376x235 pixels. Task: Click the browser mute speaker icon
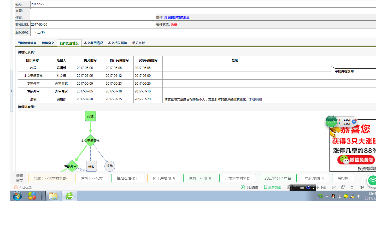pyautogui.click(x=362, y=187)
